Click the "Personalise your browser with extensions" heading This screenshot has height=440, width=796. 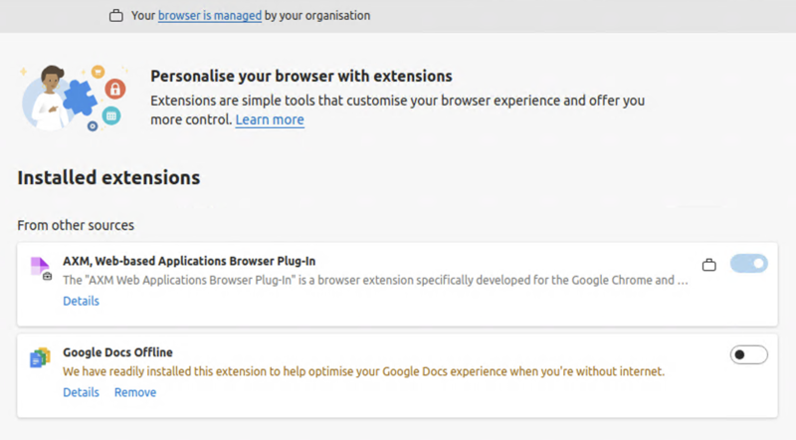pyautogui.click(x=300, y=76)
